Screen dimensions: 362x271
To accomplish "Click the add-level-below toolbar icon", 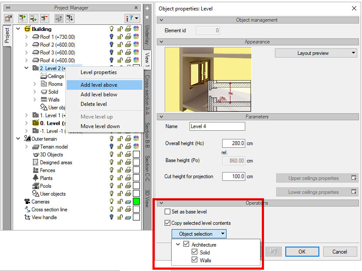I will 34,18.
